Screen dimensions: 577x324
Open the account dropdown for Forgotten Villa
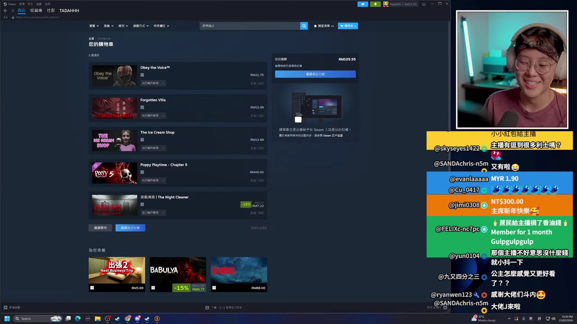[x=153, y=116]
